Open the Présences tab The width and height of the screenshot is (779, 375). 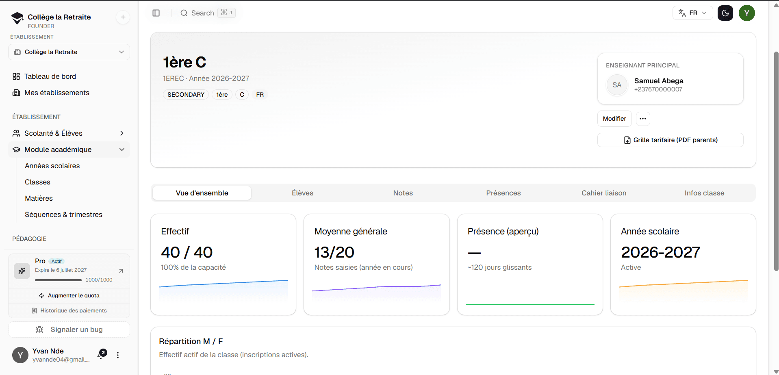[x=503, y=193]
